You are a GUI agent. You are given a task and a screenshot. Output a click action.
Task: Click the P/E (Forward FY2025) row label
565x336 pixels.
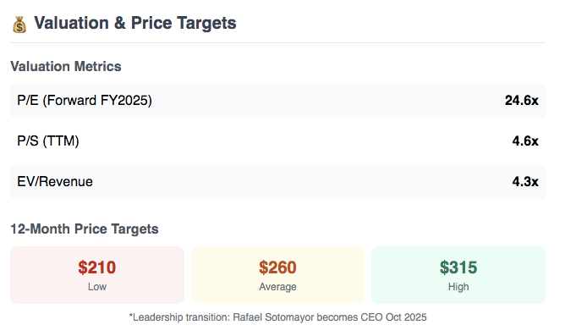(x=85, y=100)
